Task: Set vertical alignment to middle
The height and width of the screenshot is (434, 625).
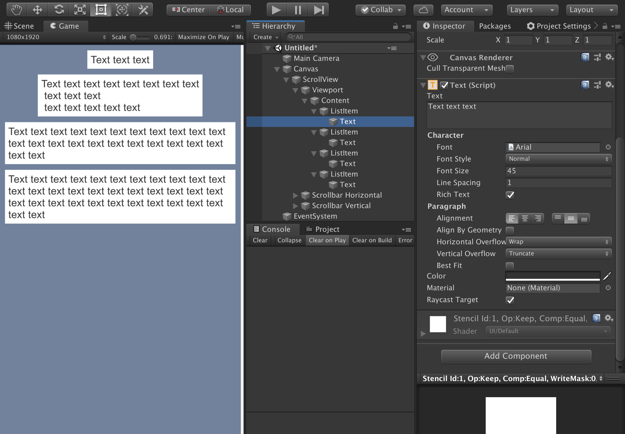Action: (571, 218)
